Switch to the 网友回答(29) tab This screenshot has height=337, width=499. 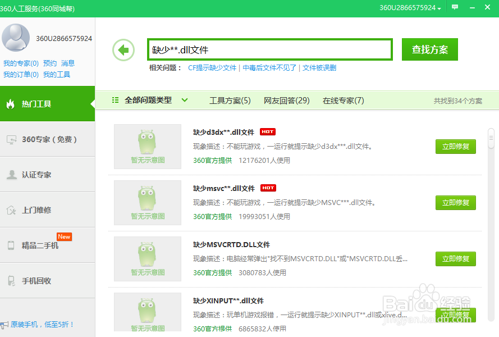point(286,100)
